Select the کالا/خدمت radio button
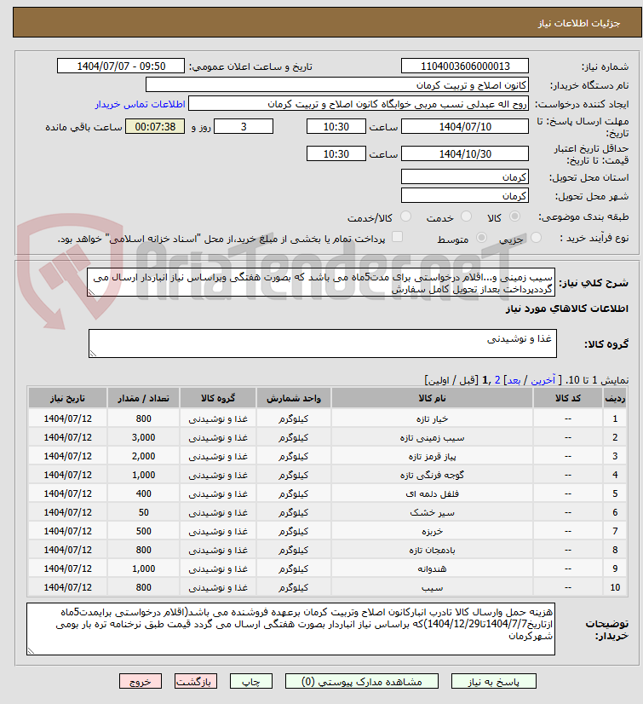This screenshot has height=704, width=643. coord(405,216)
